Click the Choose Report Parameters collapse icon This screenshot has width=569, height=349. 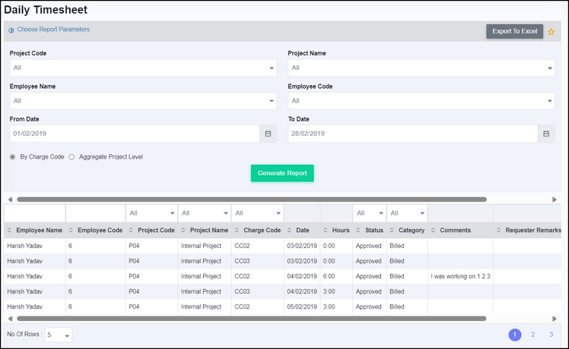[11, 30]
